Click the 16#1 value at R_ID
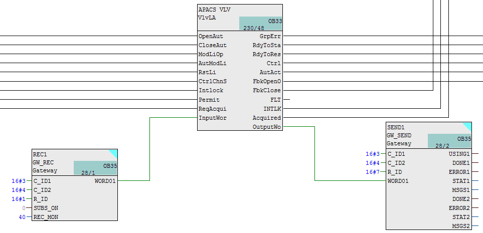The height and width of the screenshot is (233, 483). tap(19, 199)
